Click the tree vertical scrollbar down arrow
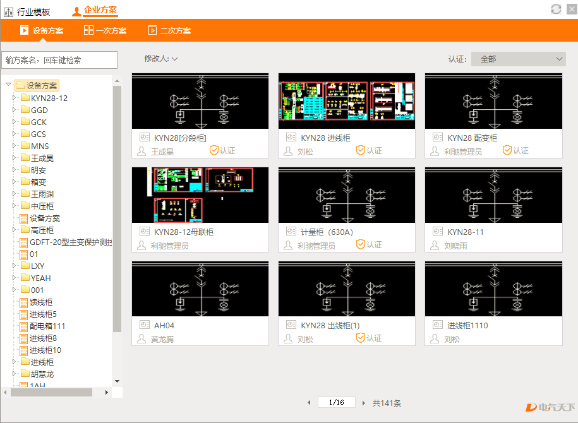The image size is (578, 423). [117, 381]
